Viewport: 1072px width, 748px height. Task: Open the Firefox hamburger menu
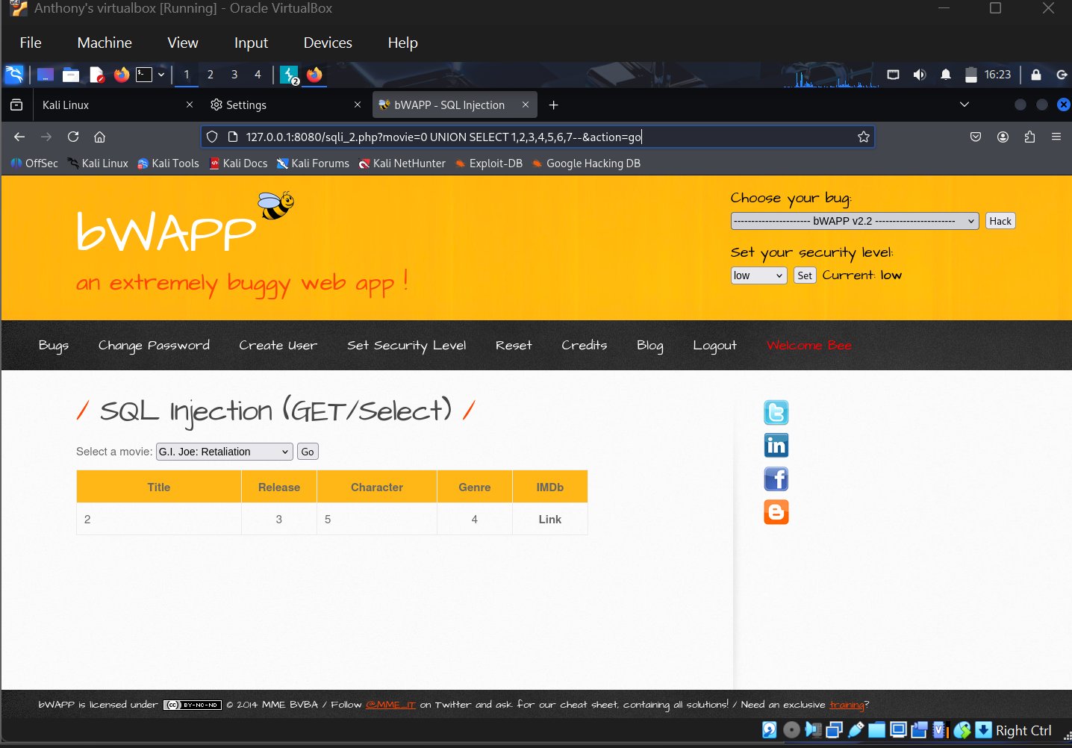(x=1056, y=137)
